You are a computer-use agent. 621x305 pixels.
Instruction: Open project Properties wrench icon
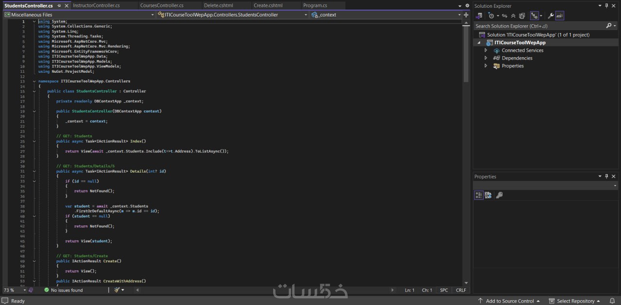click(551, 16)
